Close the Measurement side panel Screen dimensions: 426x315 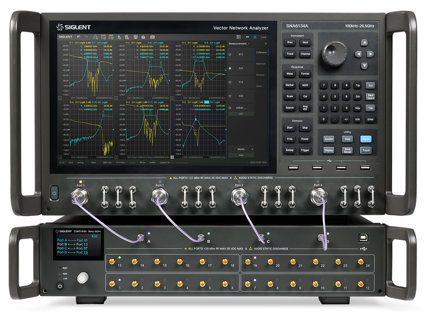coord(265,44)
